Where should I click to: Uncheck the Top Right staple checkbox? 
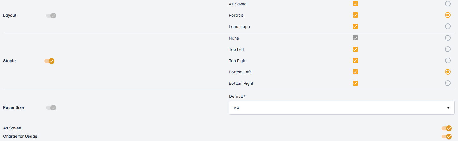tap(355, 60)
